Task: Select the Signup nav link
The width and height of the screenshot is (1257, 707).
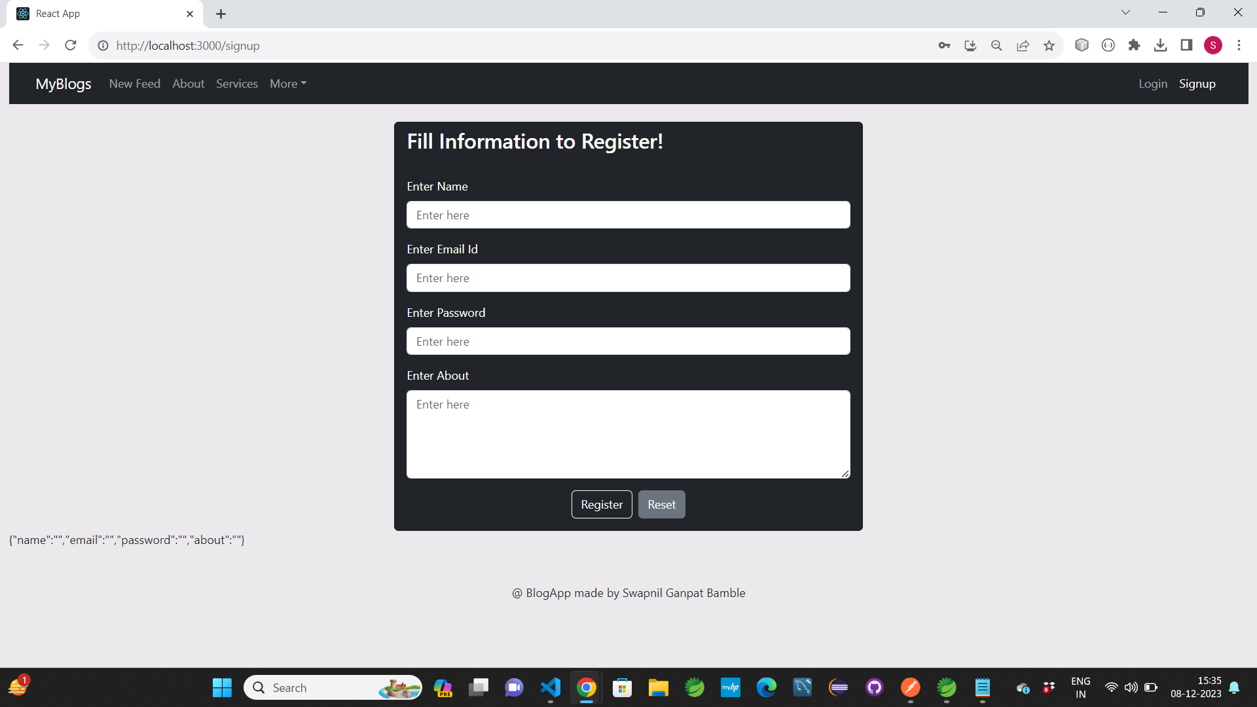Action: pyautogui.click(x=1197, y=83)
